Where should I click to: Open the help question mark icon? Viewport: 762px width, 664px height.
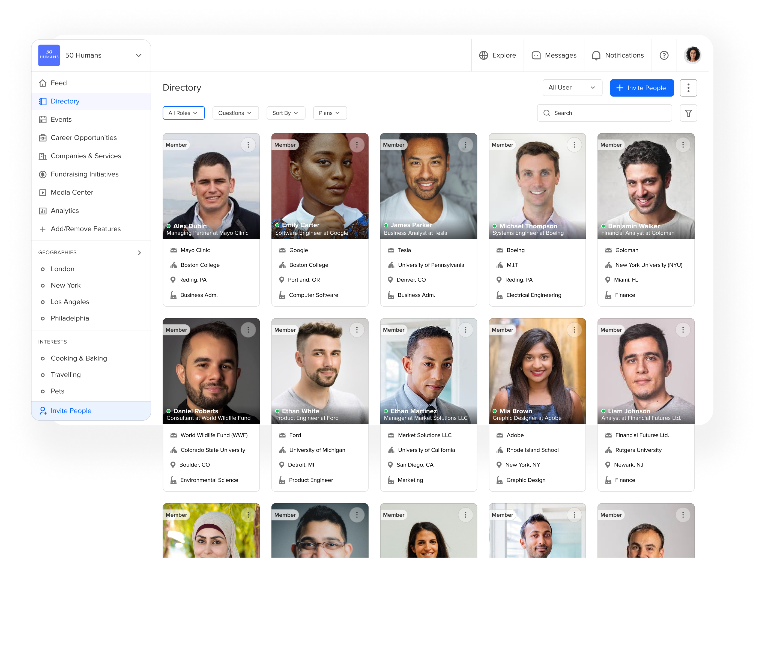tap(664, 55)
